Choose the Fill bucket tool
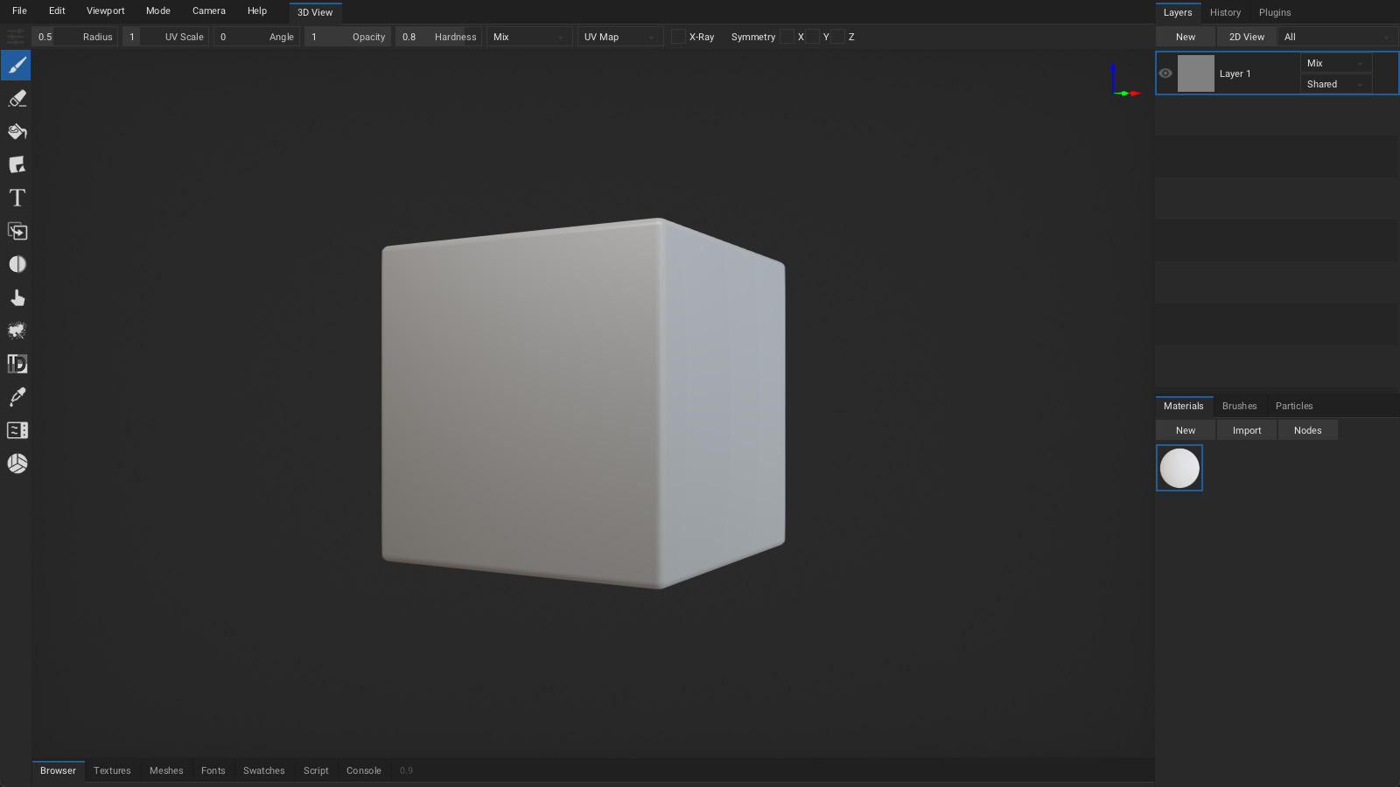The width and height of the screenshot is (1400, 787). click(17, 132)
